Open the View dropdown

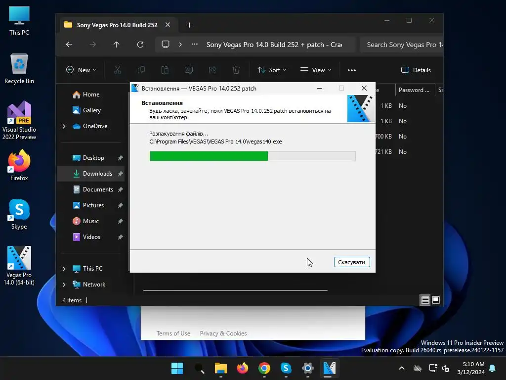[316, 70]
